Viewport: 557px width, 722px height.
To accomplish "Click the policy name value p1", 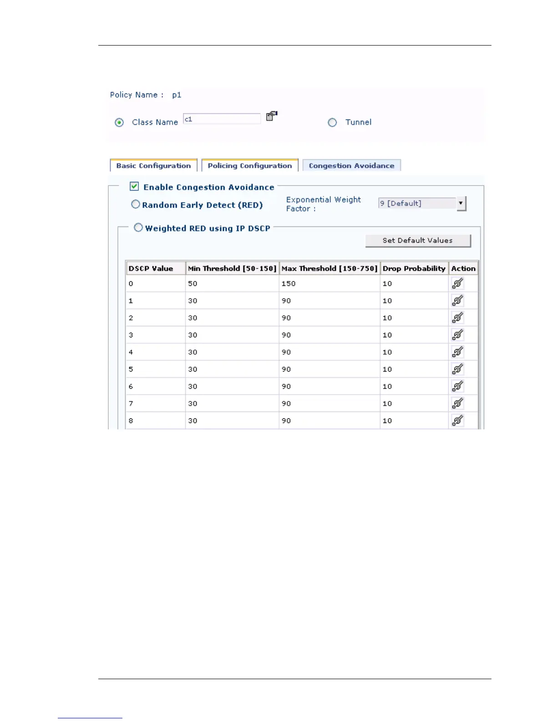I will (177, 95).
